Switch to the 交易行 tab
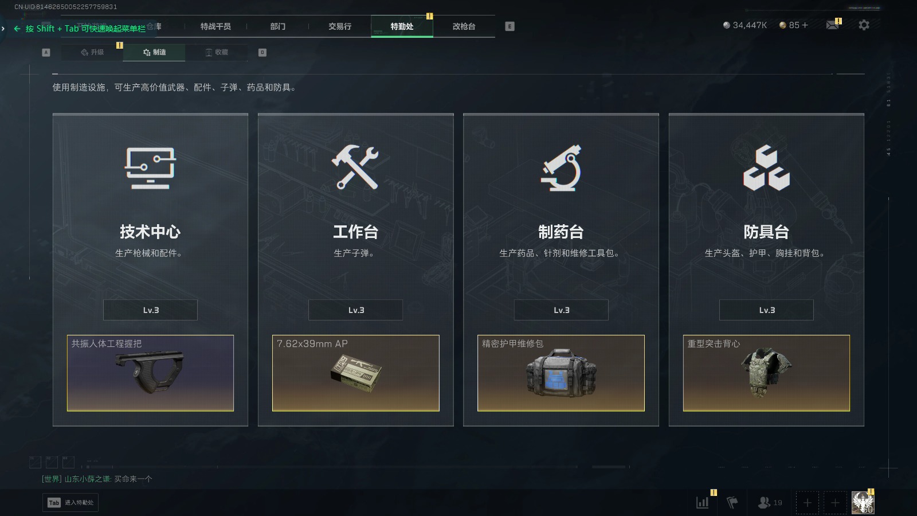917x516 pixels. (340, 26)
